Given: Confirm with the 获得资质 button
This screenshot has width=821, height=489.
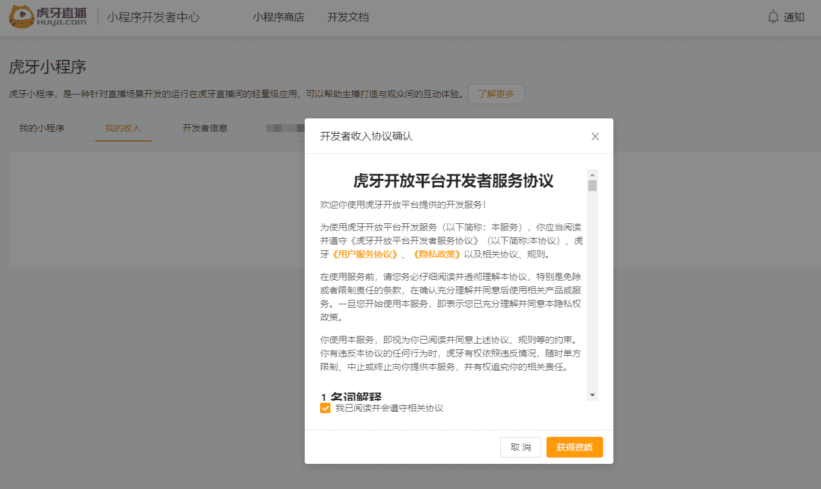Looking at the screenshot, I should point(574,447).
